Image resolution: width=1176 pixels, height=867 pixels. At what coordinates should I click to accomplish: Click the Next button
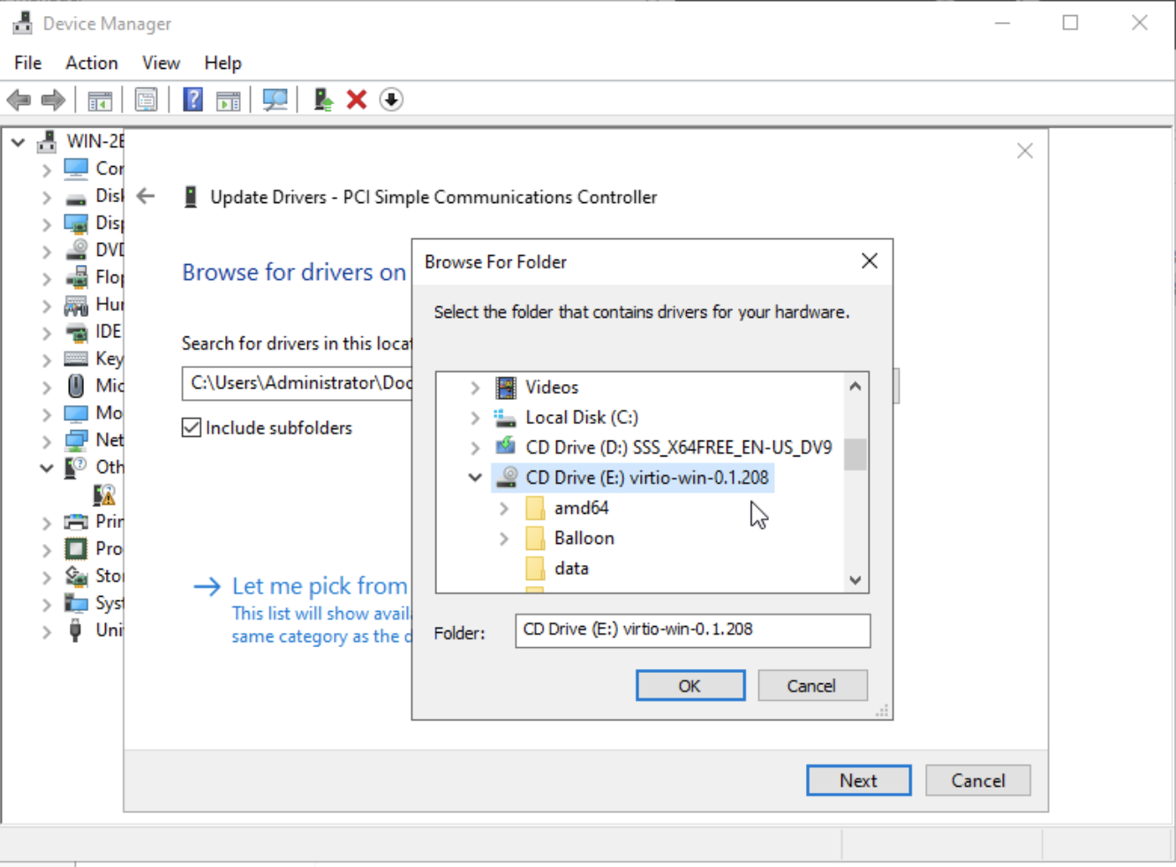pos(858,780)
